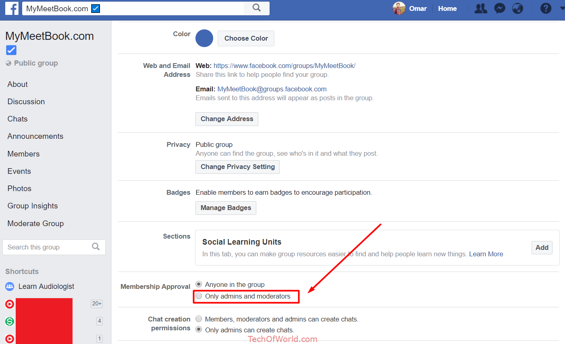Open the MyMeetBook group web link
565x344 pixels.
(284, 65)
